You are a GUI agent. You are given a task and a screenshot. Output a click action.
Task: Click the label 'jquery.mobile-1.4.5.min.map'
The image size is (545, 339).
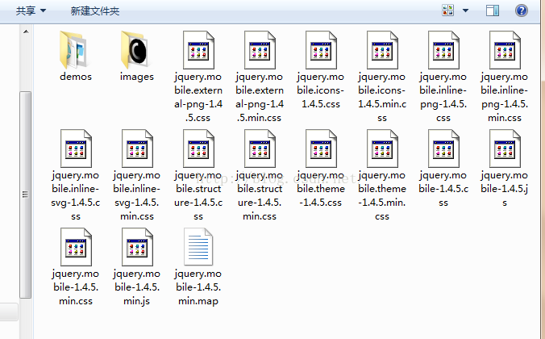pos(198,287)
